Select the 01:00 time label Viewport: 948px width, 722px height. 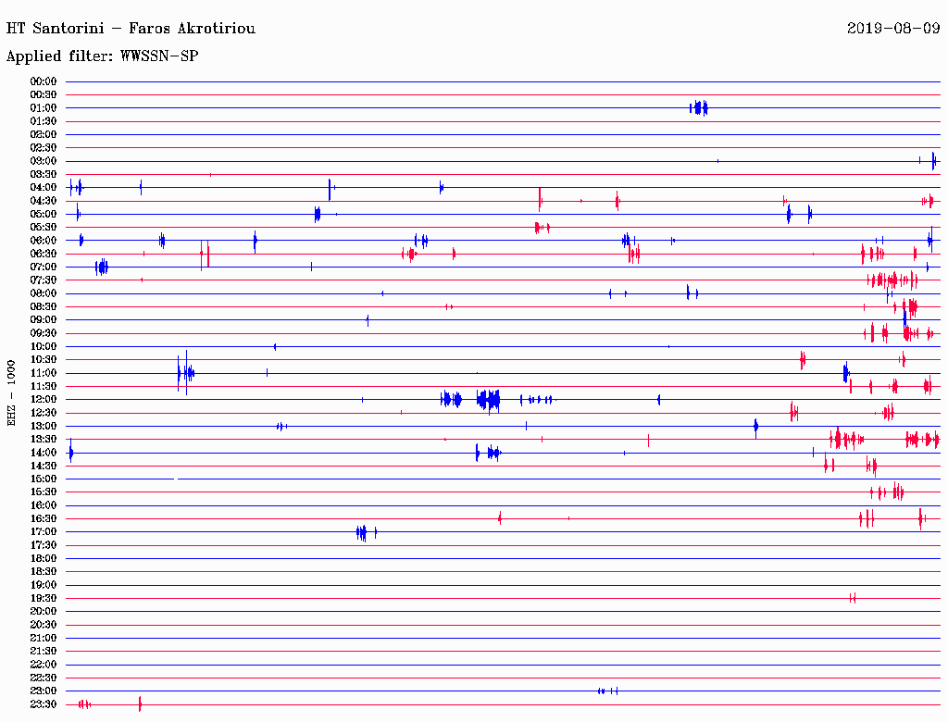pos(44,108)
